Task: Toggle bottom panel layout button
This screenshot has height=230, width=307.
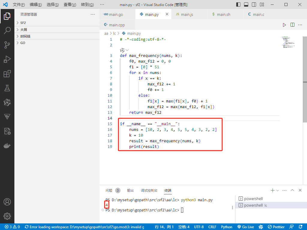Action: tap(246, 4)
